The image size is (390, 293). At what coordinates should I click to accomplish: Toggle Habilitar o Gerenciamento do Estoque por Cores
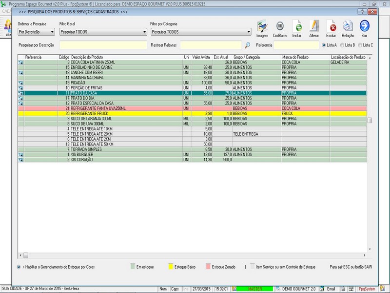click(19, 267)
